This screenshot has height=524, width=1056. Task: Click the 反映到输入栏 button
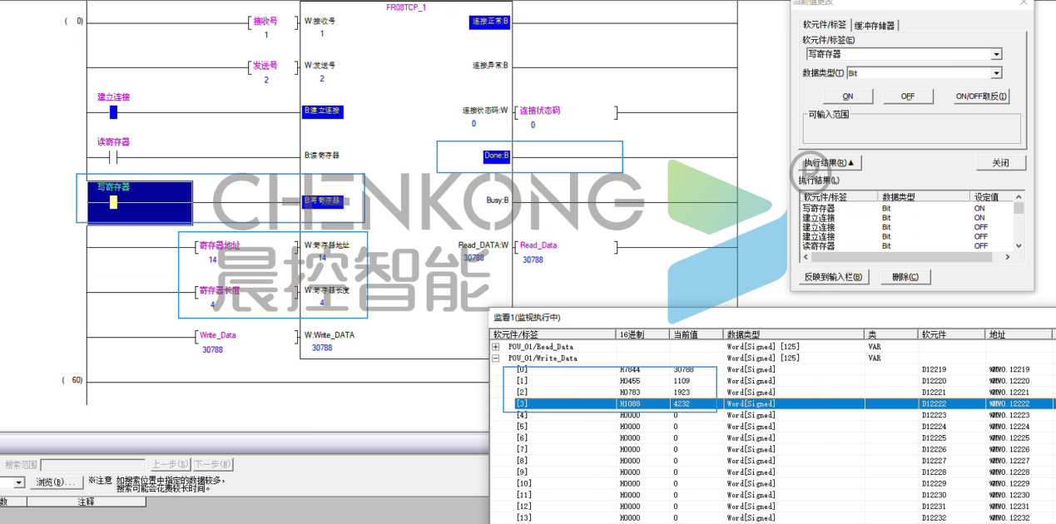[x=832, y=277]
